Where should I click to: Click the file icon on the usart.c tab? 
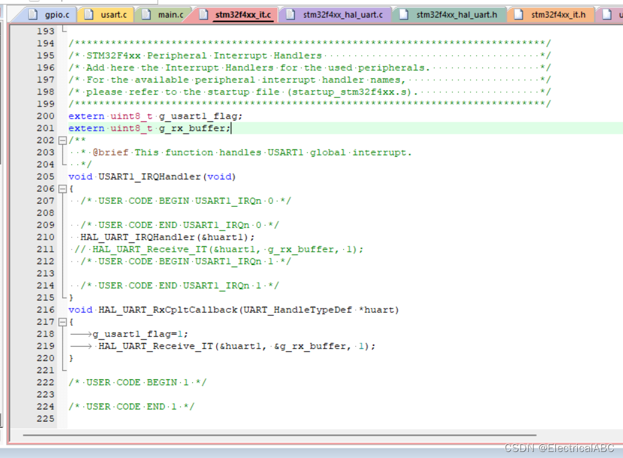pyautogui.click(x=87, y=15)
